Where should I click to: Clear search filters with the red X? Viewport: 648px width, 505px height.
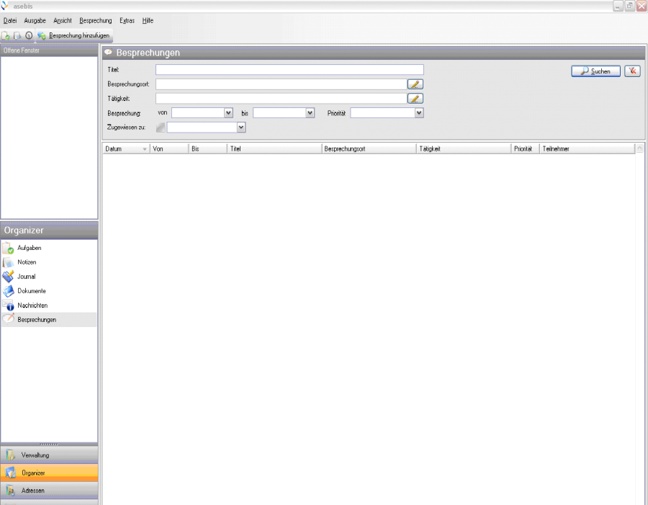pyautogui.click(x=632, y=71)
